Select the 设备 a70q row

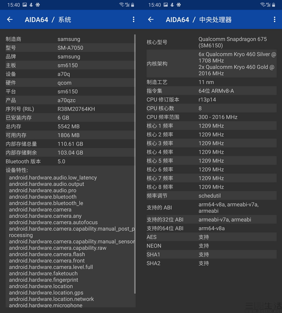pos(70,74)
